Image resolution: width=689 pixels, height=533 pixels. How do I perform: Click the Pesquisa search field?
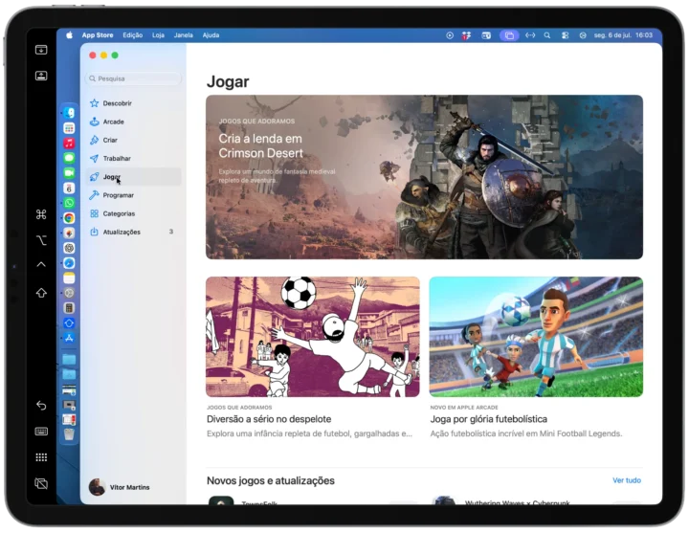click(x=133, y=78)
